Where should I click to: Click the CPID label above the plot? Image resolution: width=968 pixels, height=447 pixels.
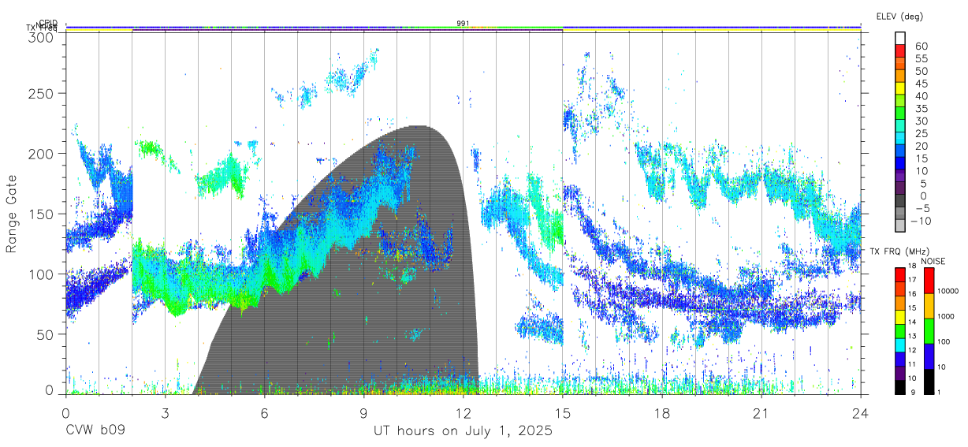click(47, 24)
